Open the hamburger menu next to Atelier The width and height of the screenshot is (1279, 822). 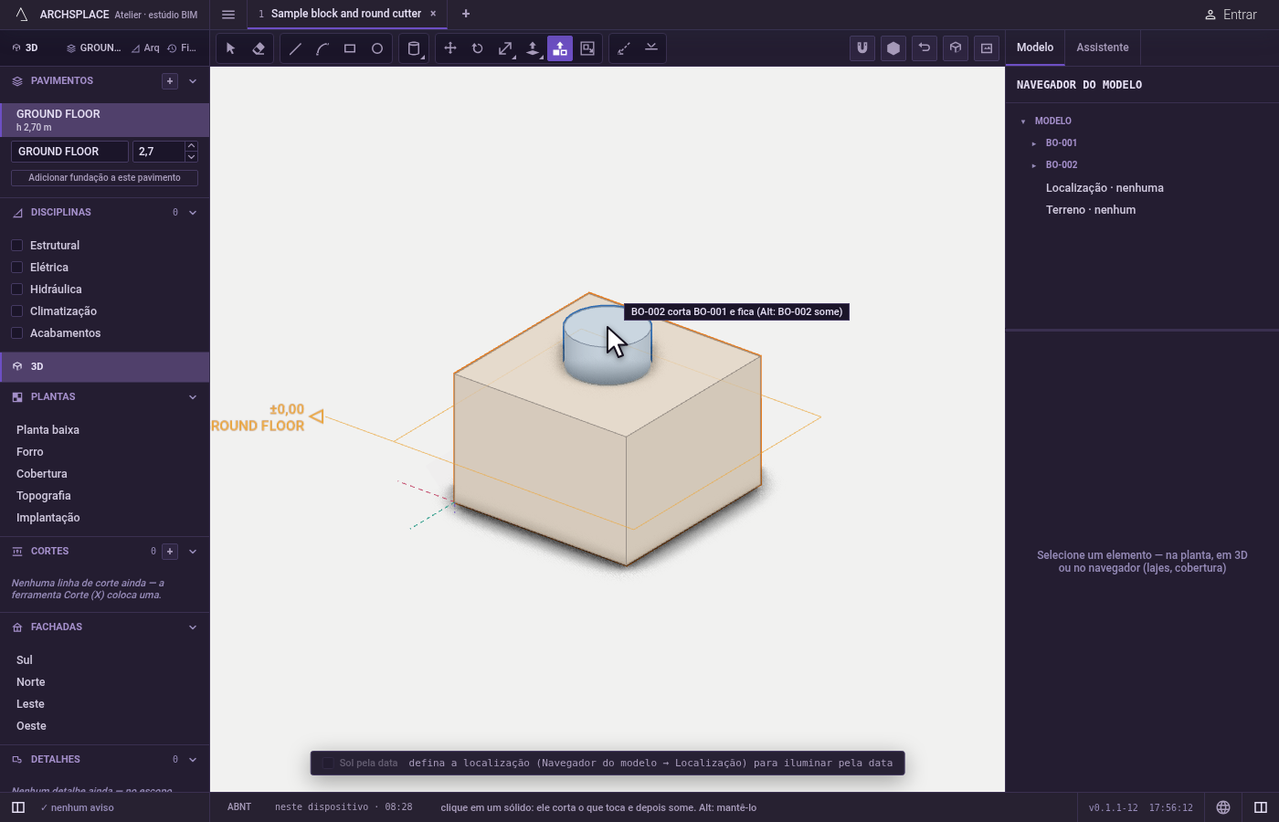[x=228, y=15]
